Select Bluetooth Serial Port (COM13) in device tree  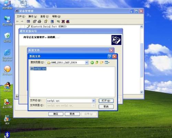(49, 26)
